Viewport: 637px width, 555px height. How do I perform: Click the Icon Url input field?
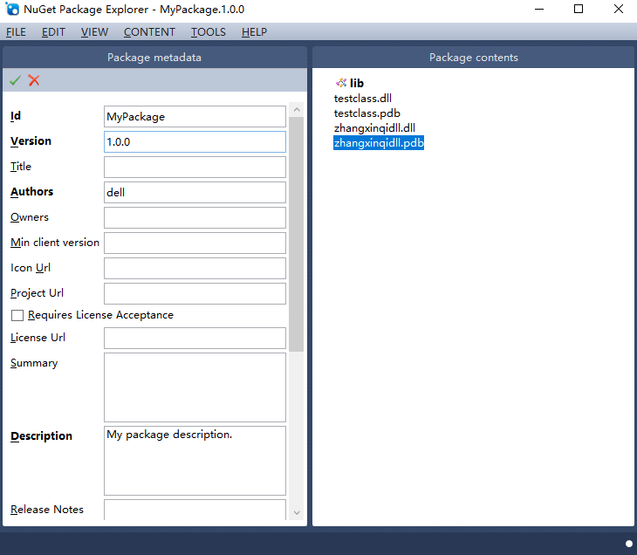(195, 268)
